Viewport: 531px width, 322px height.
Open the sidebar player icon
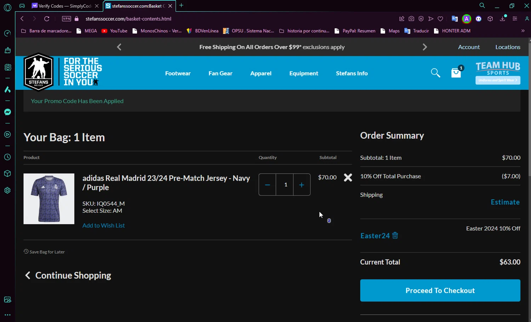(x=7, y=134)
